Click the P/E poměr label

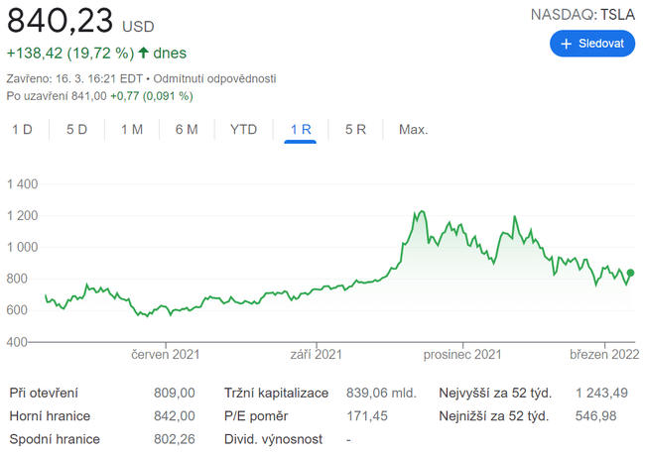click(256, 415)
